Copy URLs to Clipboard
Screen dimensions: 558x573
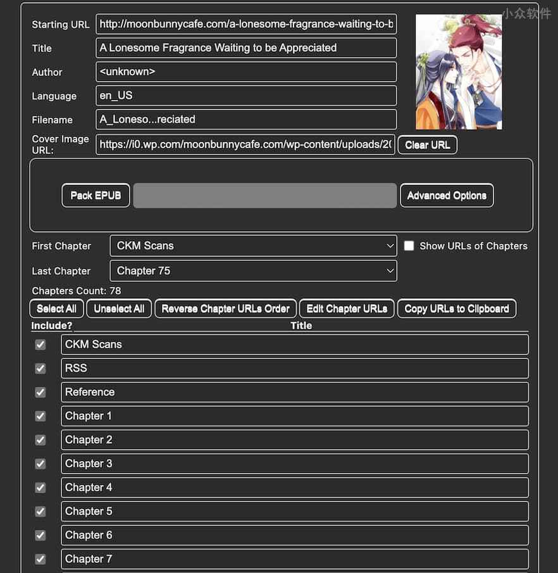(457, 309)
